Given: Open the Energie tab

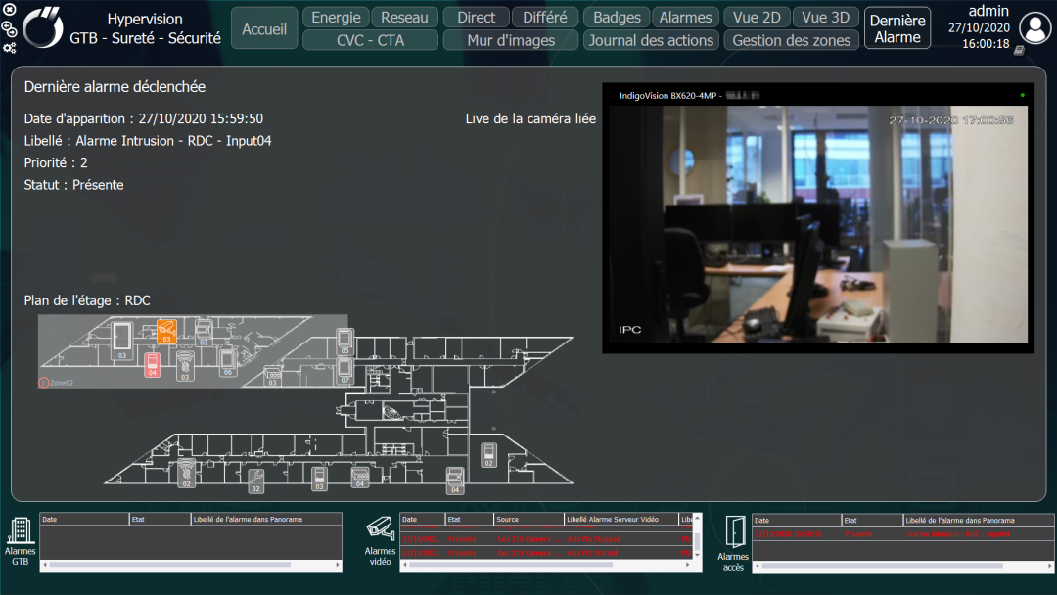Looking at the screenshot, I should coord(336,18).
